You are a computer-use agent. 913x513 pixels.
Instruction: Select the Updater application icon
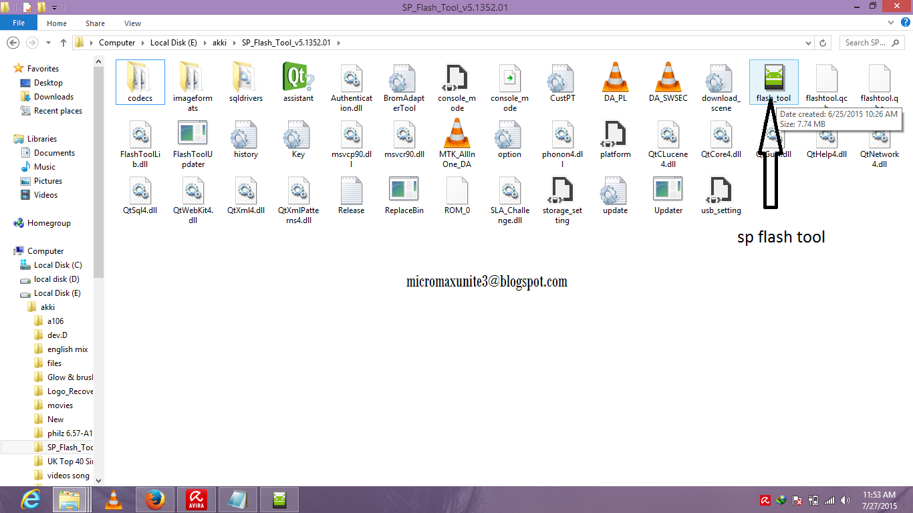[x=668, y=189]
